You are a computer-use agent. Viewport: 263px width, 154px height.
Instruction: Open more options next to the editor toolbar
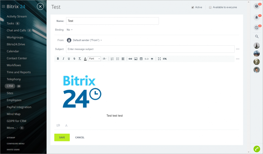coord(238,59)
